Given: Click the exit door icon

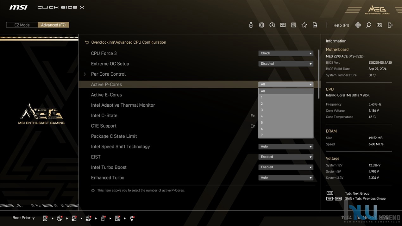Looking at the screenshot, I should (x=390, y=25).
